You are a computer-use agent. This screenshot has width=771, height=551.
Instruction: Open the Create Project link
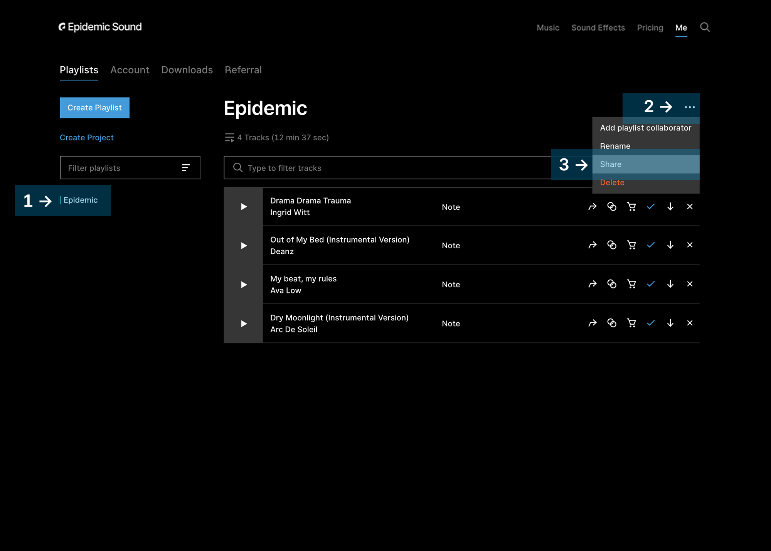pos(87,138)
